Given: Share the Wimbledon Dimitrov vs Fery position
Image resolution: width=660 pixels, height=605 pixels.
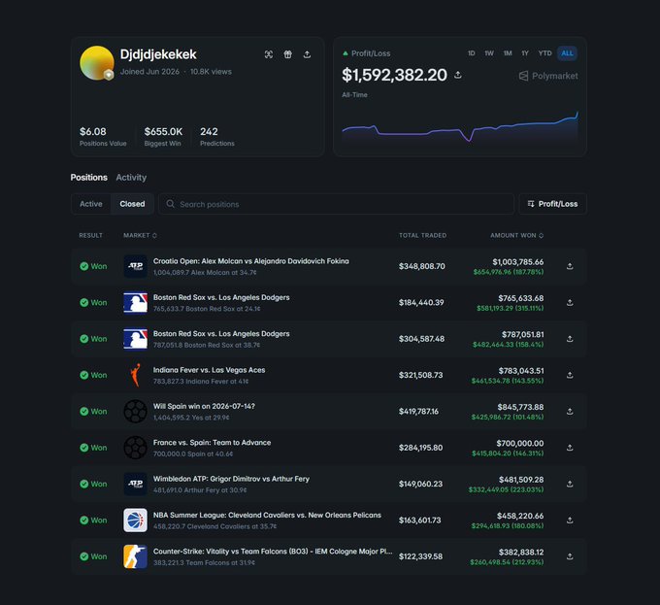Looking at the screenshot, I should (570, 484).
